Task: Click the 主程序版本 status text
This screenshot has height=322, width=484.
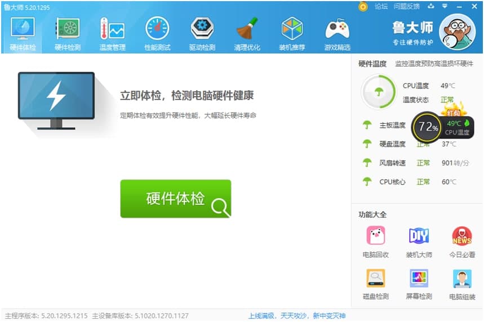Action: 46,315
